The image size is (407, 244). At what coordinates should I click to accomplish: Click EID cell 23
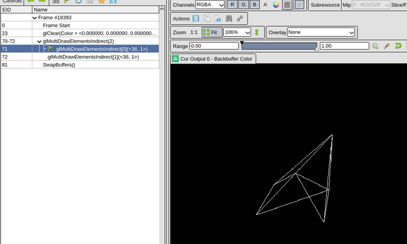[17, 33]
